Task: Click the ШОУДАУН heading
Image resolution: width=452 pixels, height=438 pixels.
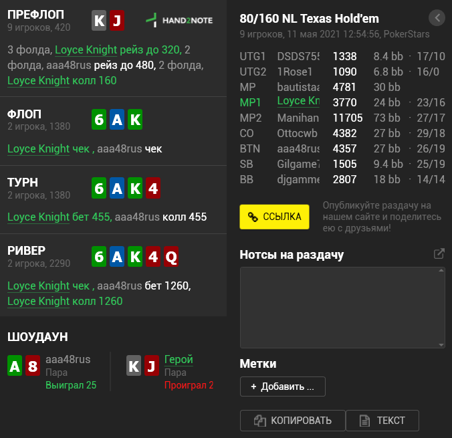Action: click(x=37, y=337)
